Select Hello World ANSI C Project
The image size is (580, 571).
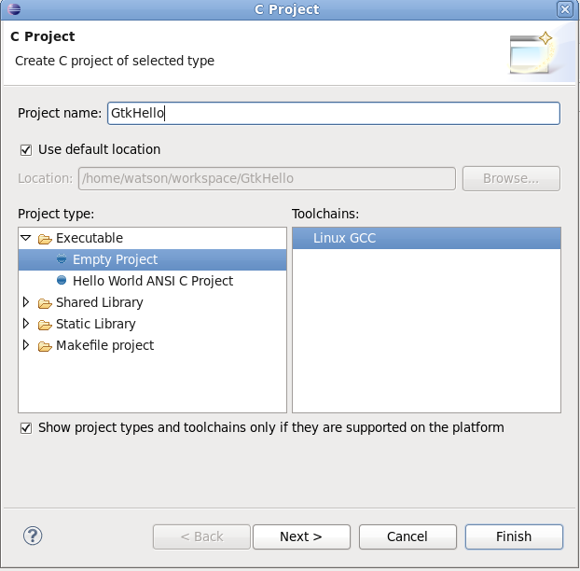pos(153,281)
